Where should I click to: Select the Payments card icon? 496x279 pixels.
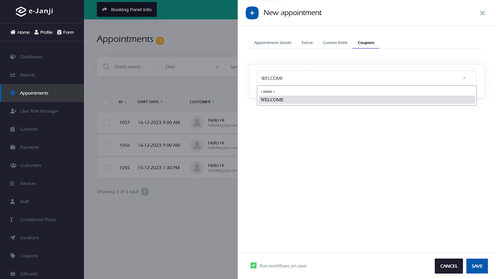pyautogui.click(x=13, y=147)
